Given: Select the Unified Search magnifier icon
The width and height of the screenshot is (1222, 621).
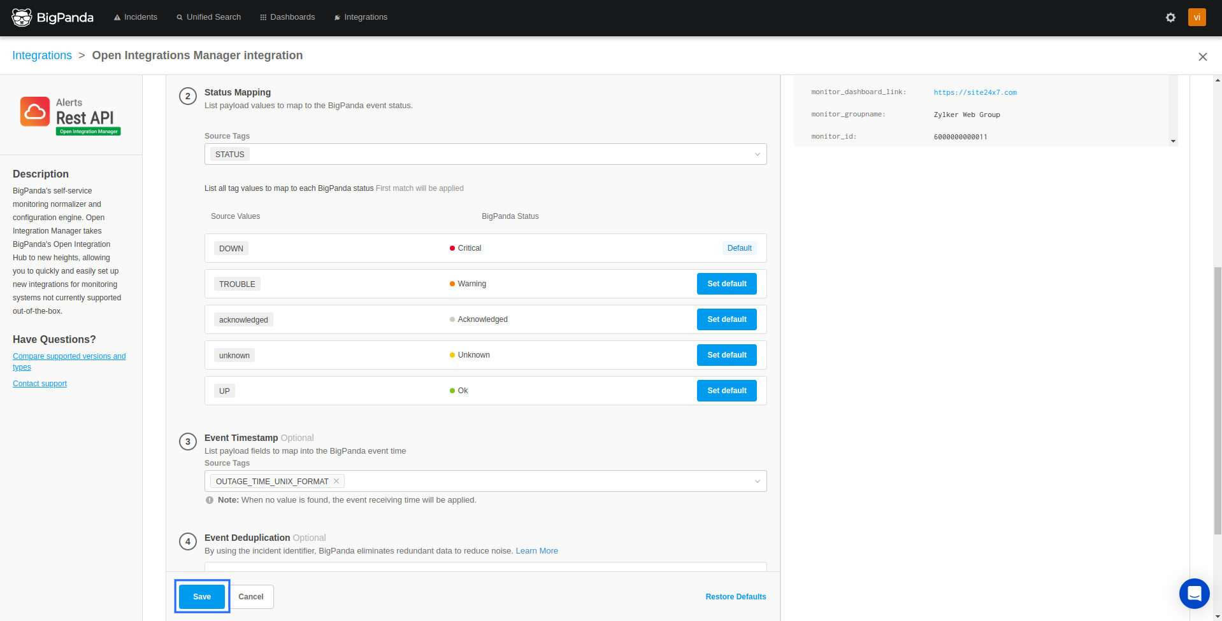Looking at the screenshot, I should click(x=179, y=17).
